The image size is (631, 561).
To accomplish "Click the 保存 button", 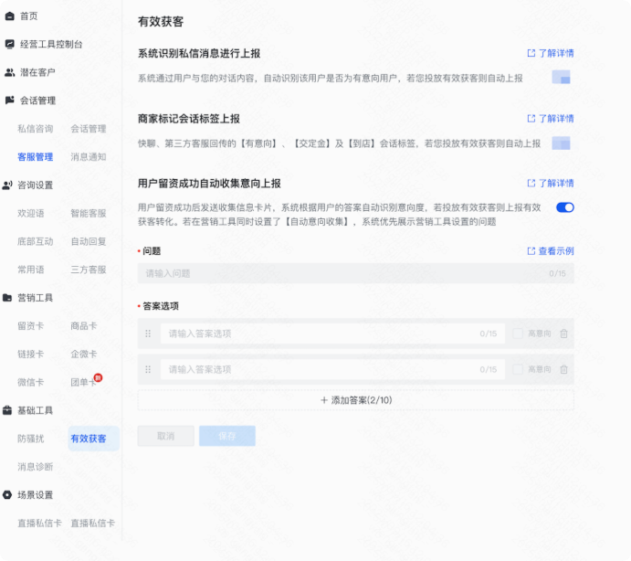I will coord(227,436).
